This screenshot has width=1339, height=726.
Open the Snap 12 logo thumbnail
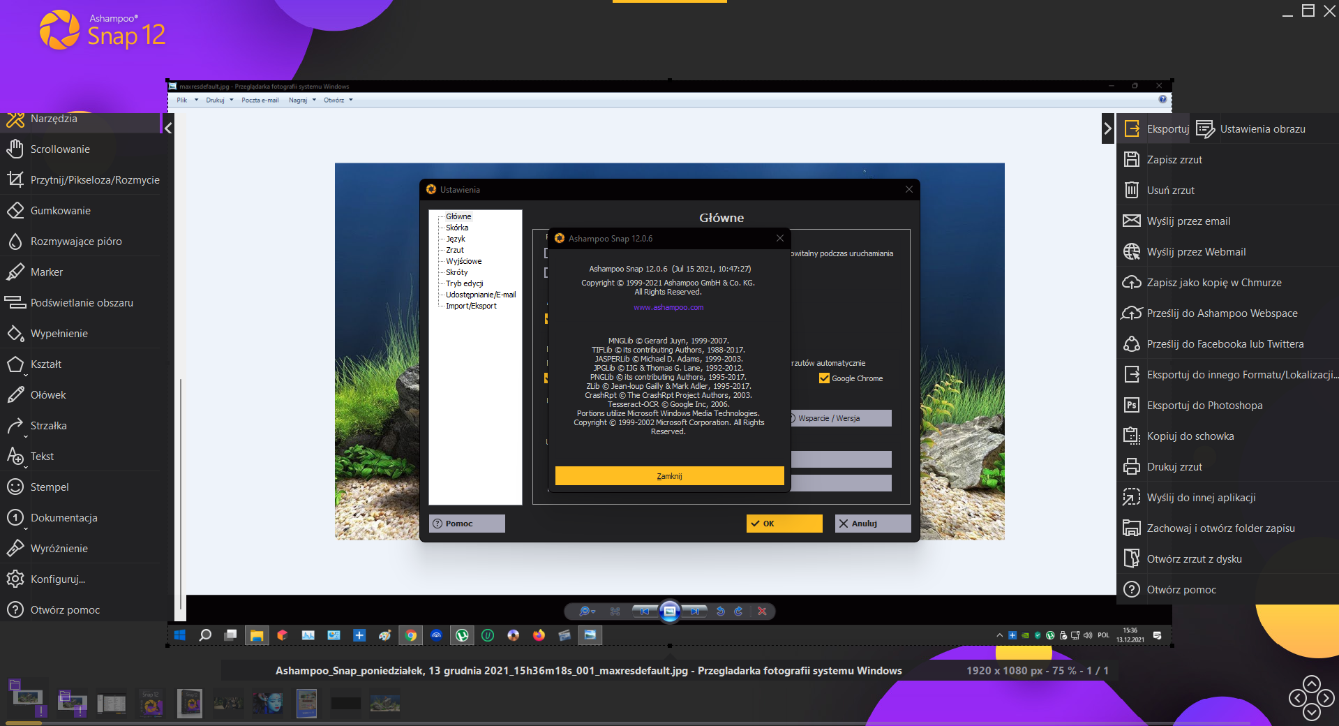pyautogui.click(x=151, y=704)
